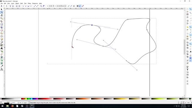Select the Star polygon tool
192x108 pixels.
[x=1, y=33]
